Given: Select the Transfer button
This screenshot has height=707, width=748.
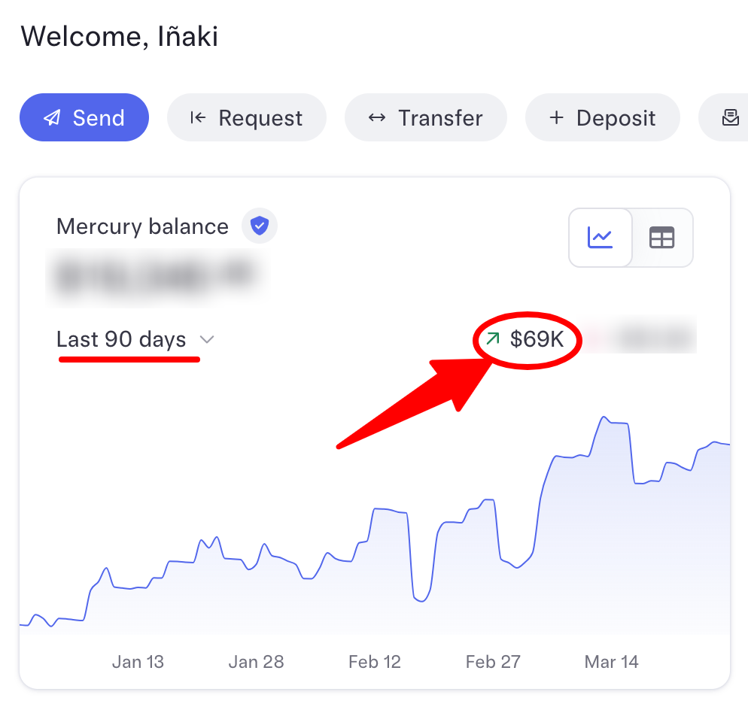Looking at the screenshot, I should click(425, 117).
